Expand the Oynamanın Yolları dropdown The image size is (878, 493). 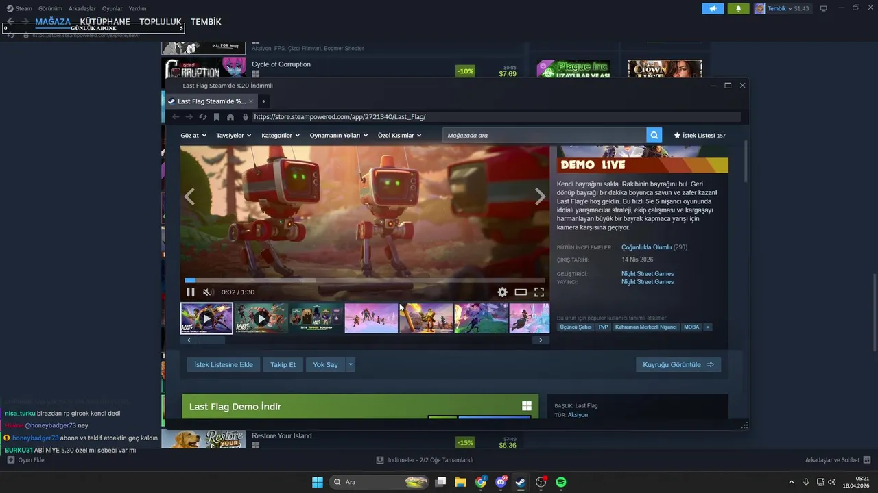point(340,136)
